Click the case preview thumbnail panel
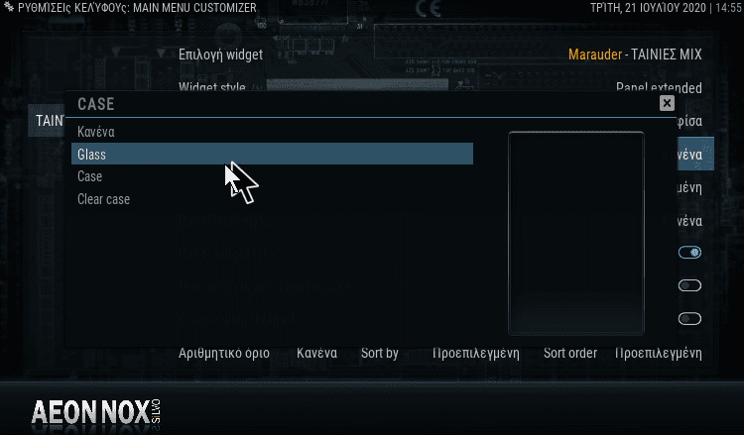 (x=576, y=233)
